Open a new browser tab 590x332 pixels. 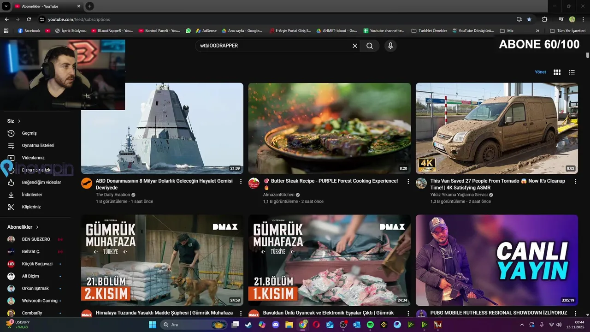(x=90, y=6)
